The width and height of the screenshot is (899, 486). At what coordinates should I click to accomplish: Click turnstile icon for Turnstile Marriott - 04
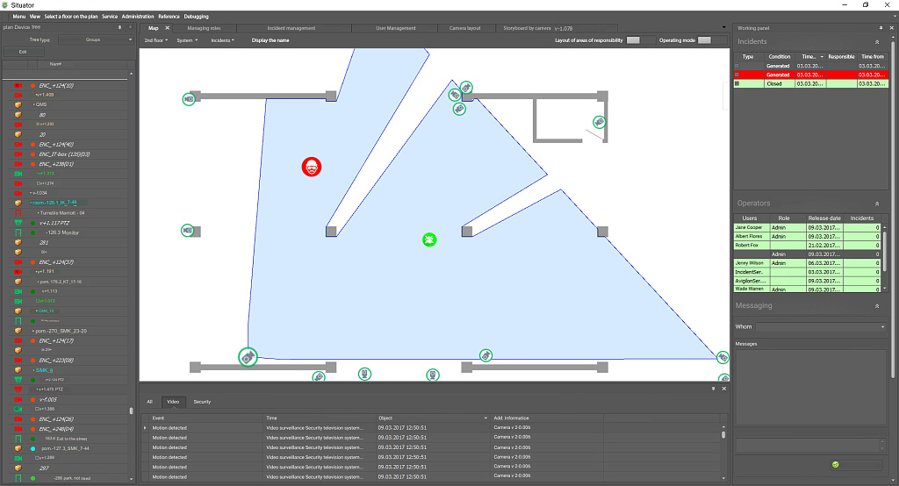(x=18, y=213)
